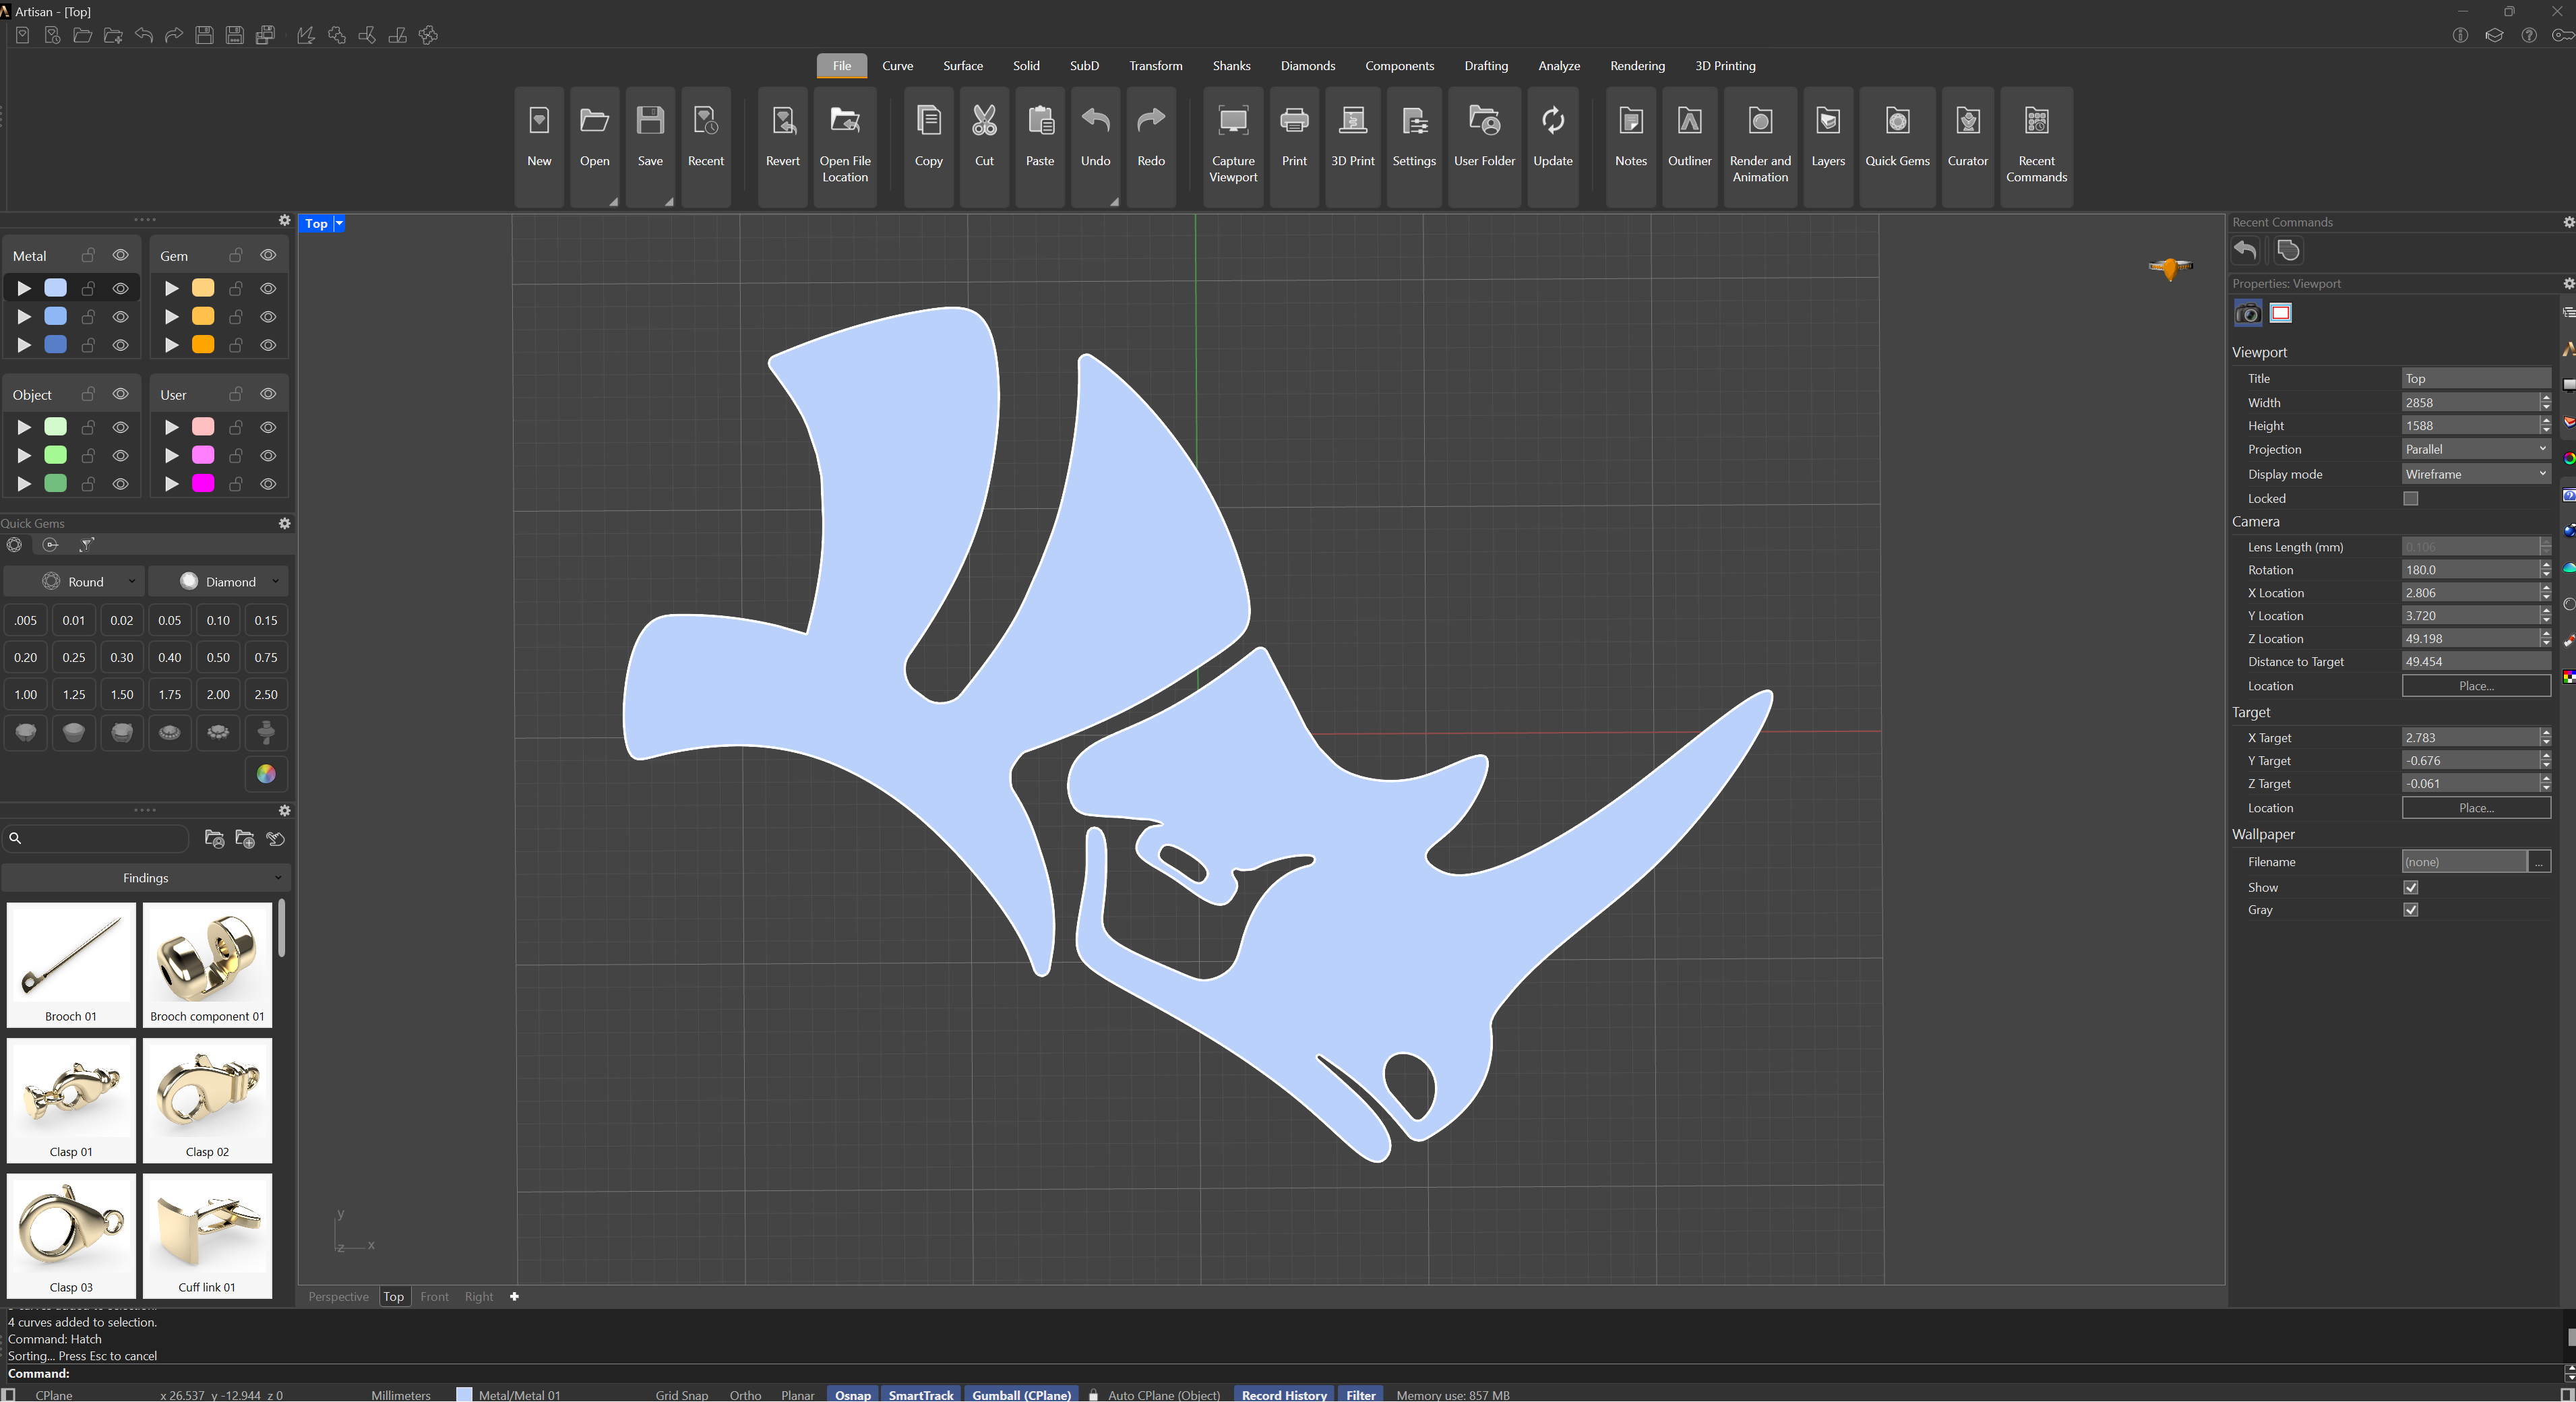Image resolution: width=2576 pixels, height=1402 pixels.
Task: Click the New file ribbon icon
Action: point(539,122)
